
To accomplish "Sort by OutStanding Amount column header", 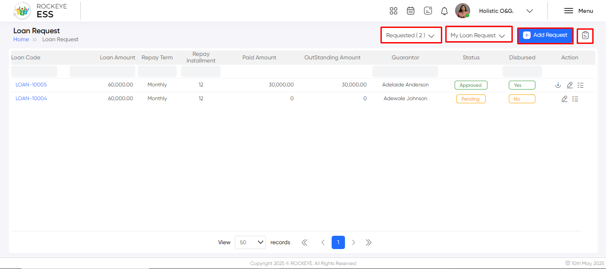I will 333,58.
